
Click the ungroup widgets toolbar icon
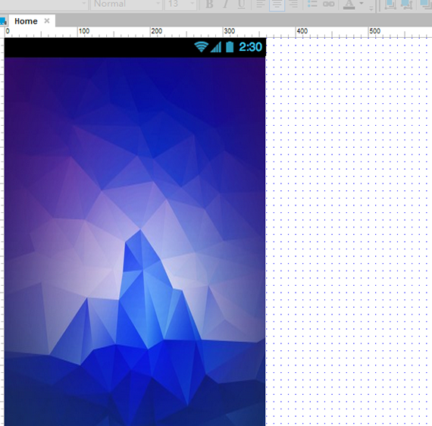tap(407, 5)
